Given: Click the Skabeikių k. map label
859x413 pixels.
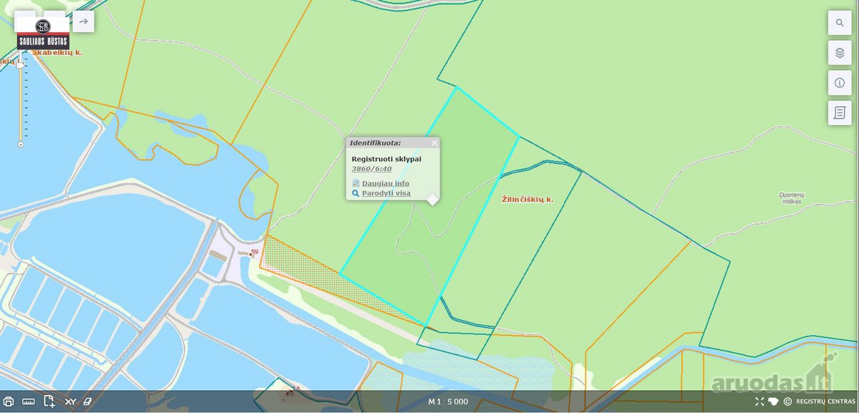Looking at the screenshot, I should point(57,53).
